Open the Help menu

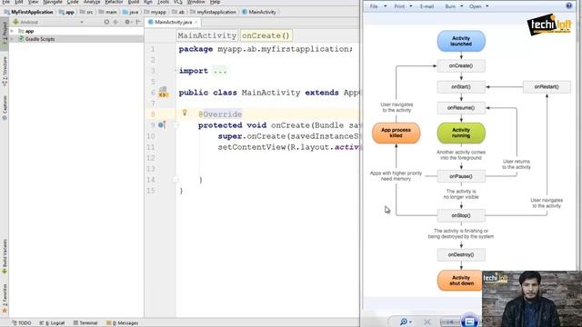click(x=215, y=2)
